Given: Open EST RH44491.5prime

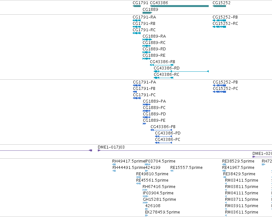Looking at the screenshot, I should pos(129,168).
